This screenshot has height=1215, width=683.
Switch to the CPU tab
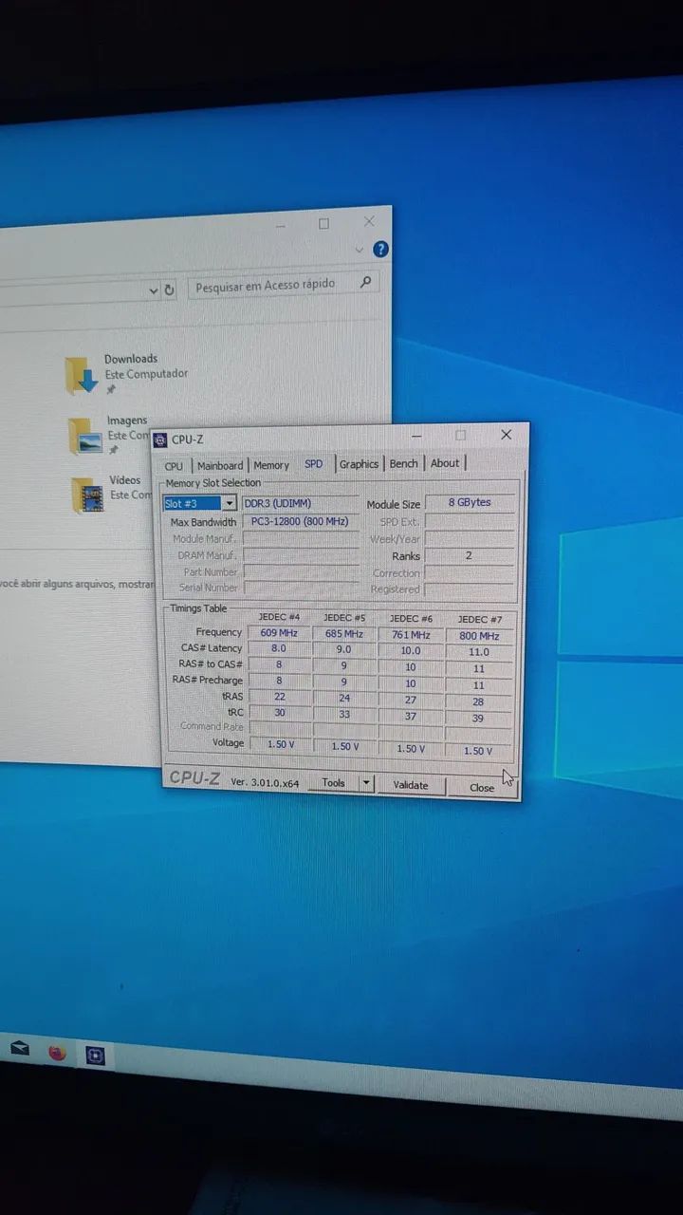[x=174, y=466]
